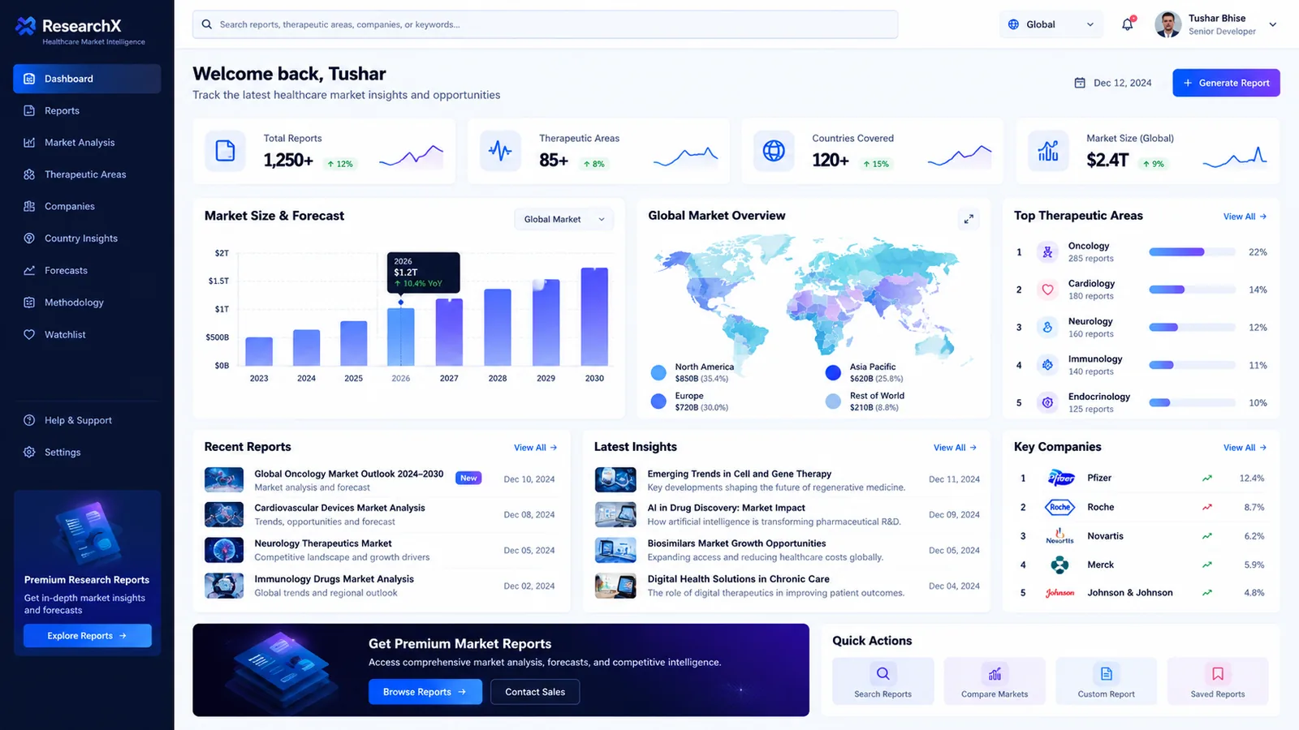Open Global Oncology Market Outlook report thumbnail
Viewport: 1299px width, 730px height.
tap(224, 479)
